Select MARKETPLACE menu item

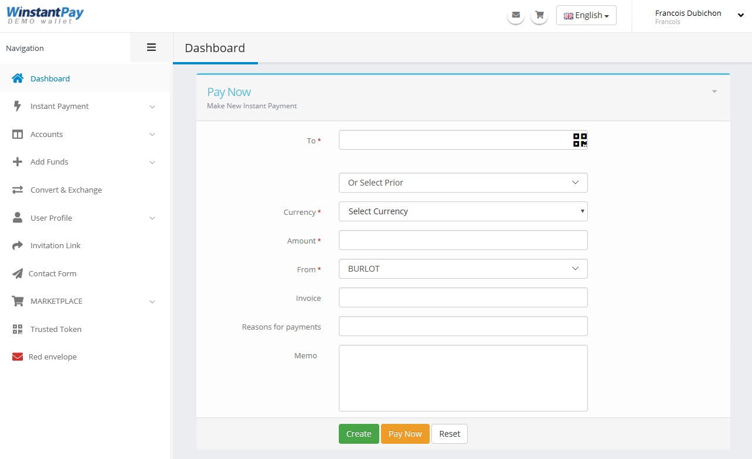click(85, 301)
